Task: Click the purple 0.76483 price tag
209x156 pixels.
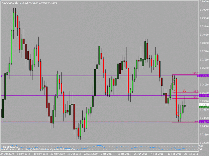Action: click(204, 76)
